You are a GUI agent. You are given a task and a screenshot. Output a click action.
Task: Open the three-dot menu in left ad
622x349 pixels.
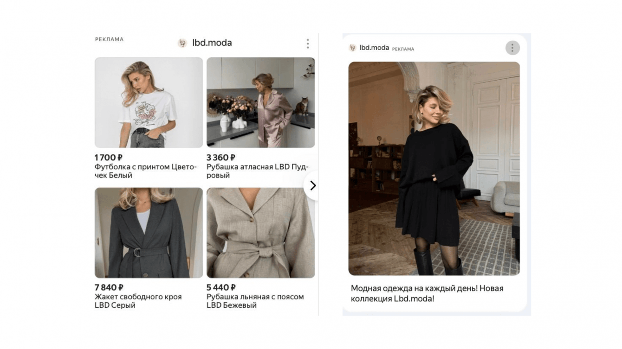(308, 44)
